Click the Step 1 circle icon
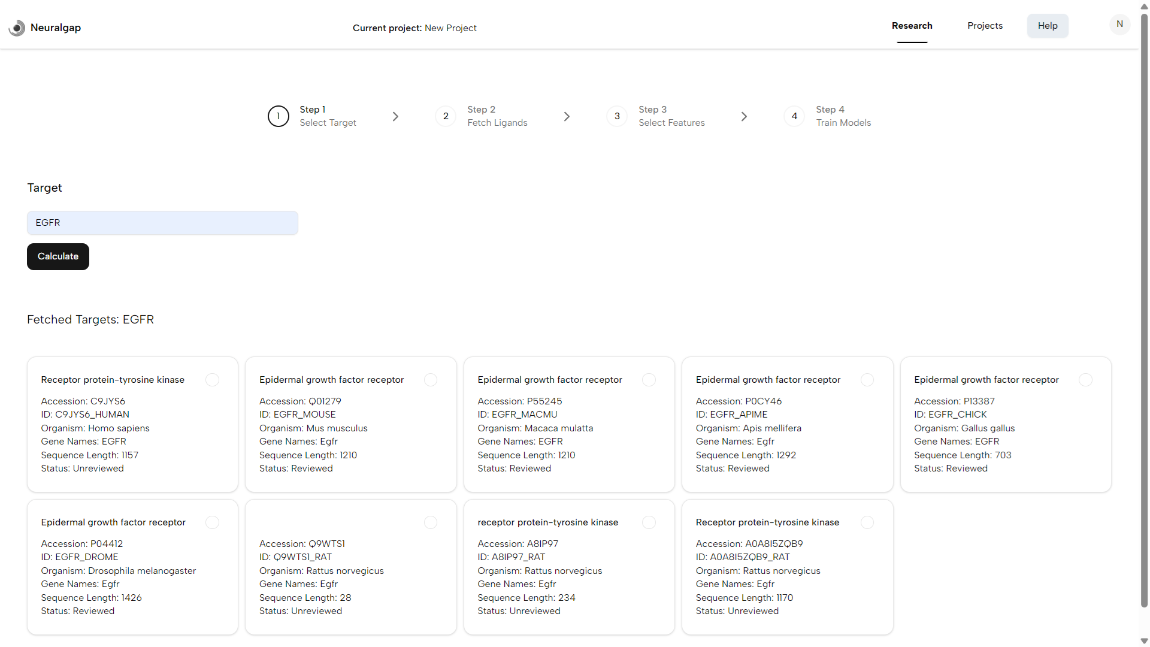 point(278,116)
